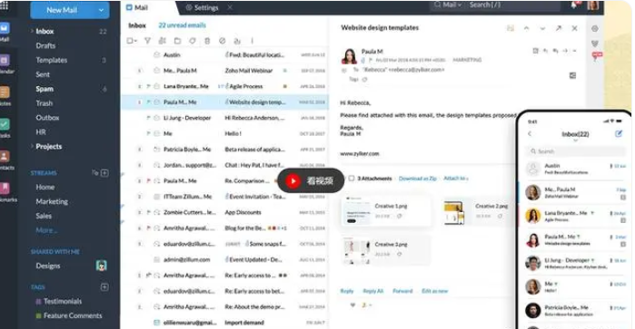635x329 pixels.
Task: Add a new tag with the plus icon
Action: [x=104, y=287]
